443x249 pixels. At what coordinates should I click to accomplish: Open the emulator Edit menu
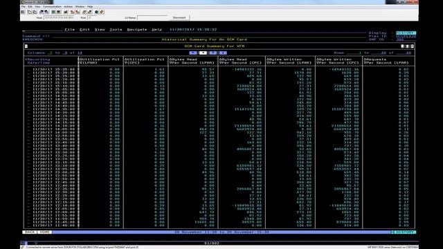pos(30,6)
